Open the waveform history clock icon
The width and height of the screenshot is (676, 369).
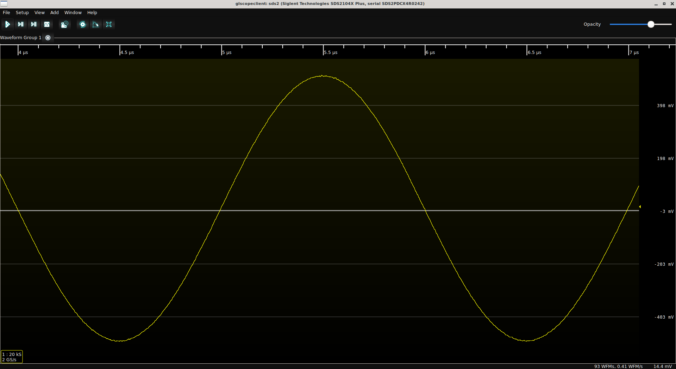(64, 24)
